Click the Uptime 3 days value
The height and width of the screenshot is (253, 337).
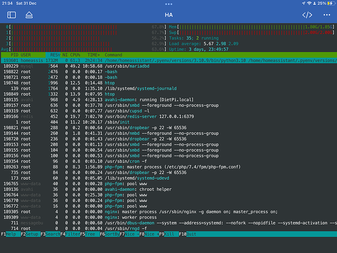point(208,49)
